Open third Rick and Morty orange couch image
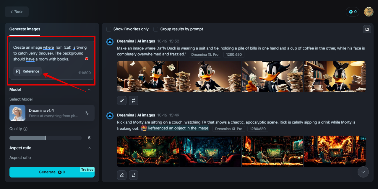 pyautogui.click(x=272, y=151)
